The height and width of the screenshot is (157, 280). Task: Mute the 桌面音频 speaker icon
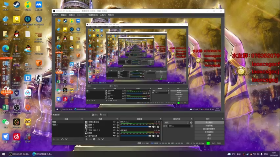154,136
